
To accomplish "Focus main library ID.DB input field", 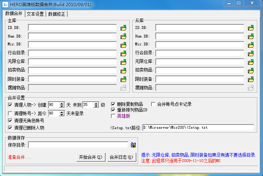I will click(x=72, y=28).
